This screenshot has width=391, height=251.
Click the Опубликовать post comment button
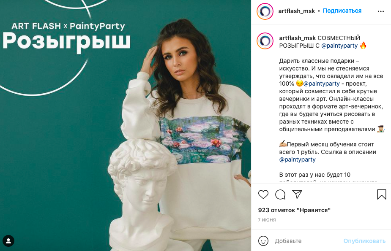tap(364, 241)
